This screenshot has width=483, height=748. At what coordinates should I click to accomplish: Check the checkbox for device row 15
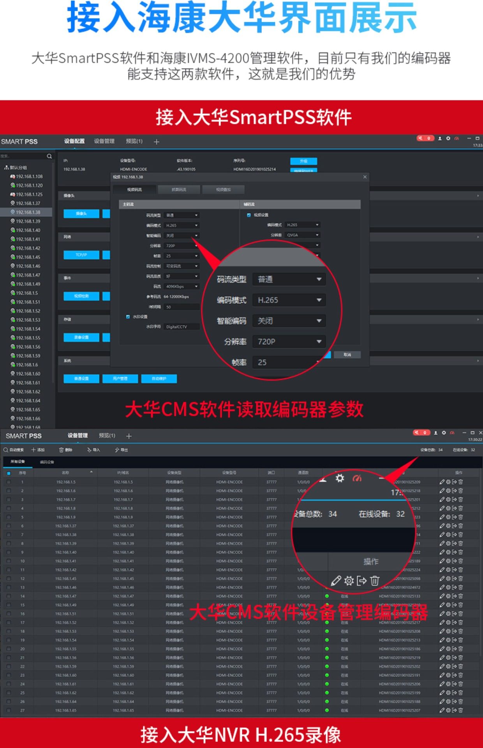point(9,605)
